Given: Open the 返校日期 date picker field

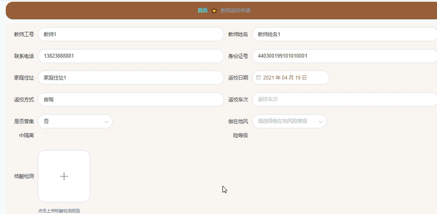Looking at the screenshot, I should click(x=291, y=78).
